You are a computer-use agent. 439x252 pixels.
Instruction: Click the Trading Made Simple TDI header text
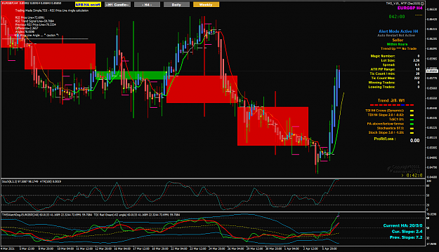52,10
